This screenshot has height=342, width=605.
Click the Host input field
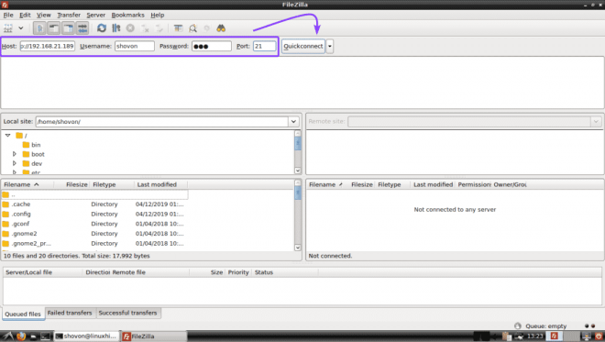click(48, 46)
